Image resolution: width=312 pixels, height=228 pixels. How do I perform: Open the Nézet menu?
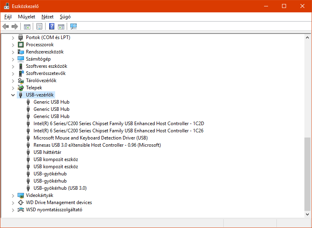click(x=48, y=17)
